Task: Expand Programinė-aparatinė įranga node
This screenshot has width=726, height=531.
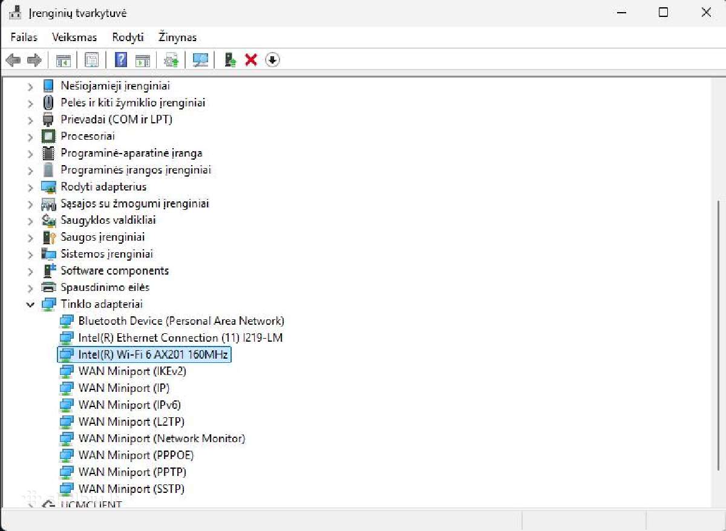Action: click(x=30, y=154)
